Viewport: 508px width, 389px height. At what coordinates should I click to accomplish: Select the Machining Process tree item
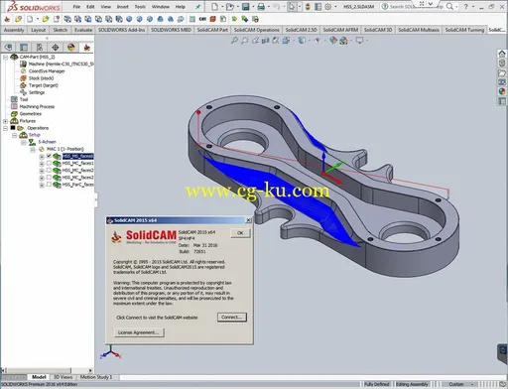[x=37, y=107]
